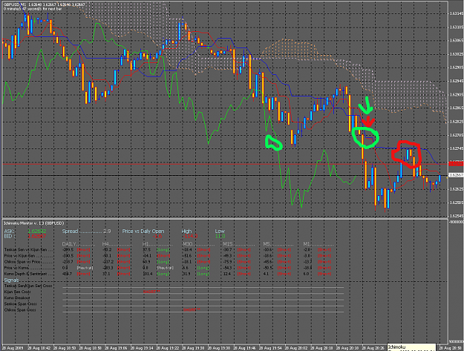
Task: Click the Spread value 2.9
Action: 107,232
